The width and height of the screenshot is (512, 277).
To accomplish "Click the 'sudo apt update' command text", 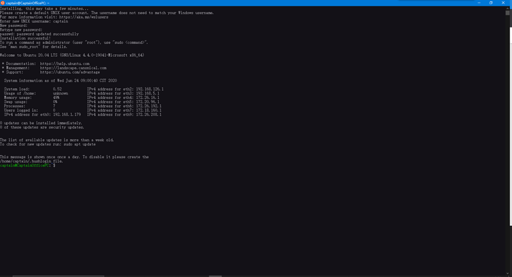I will (79, 144).
